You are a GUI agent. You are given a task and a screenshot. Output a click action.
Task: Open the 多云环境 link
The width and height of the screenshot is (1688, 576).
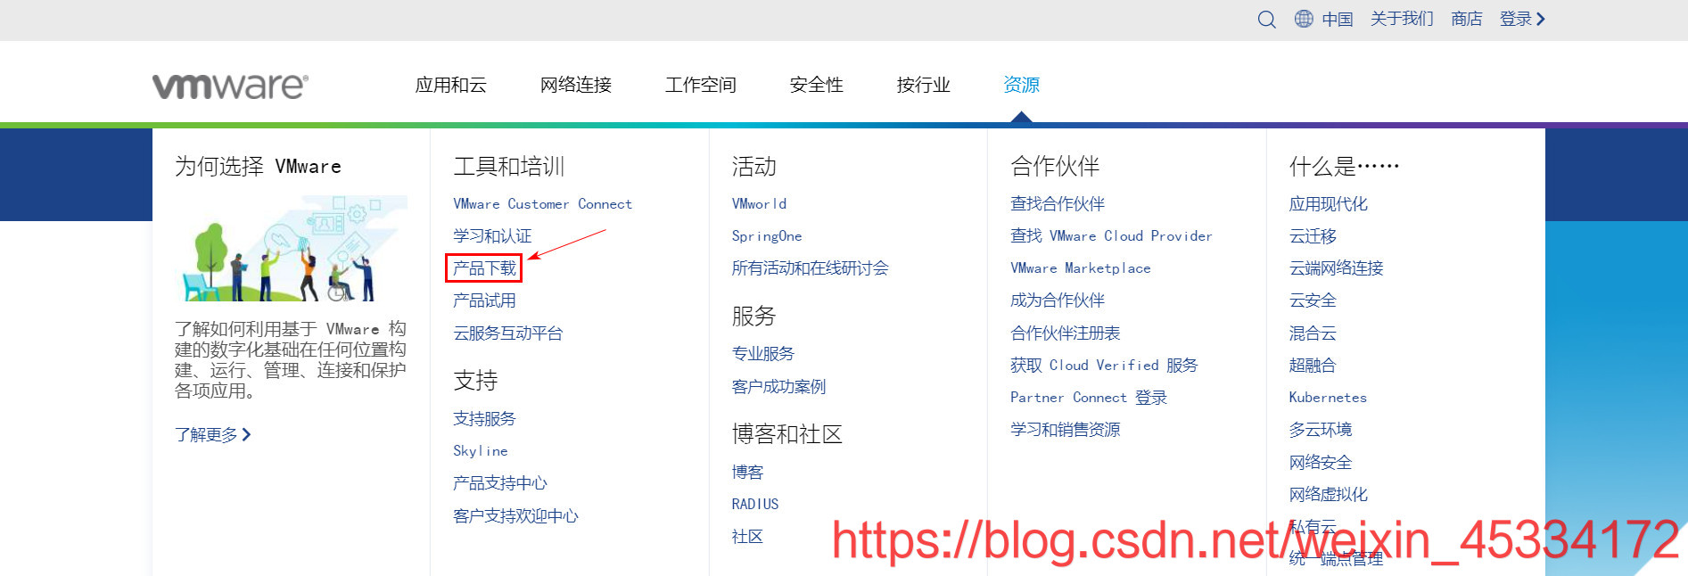point(1321,430)
